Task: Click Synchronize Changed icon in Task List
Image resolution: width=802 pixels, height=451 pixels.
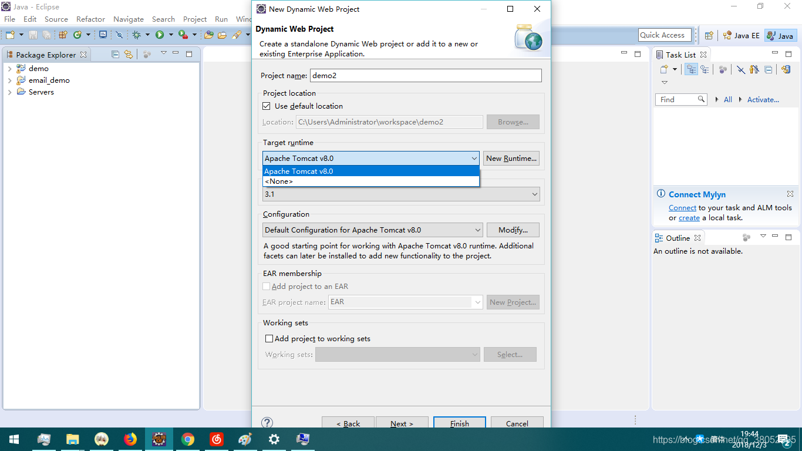Action: tap(786, 69)
